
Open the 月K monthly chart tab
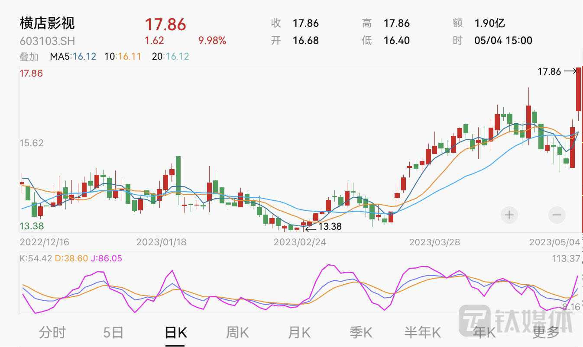(x=299, y=332)
